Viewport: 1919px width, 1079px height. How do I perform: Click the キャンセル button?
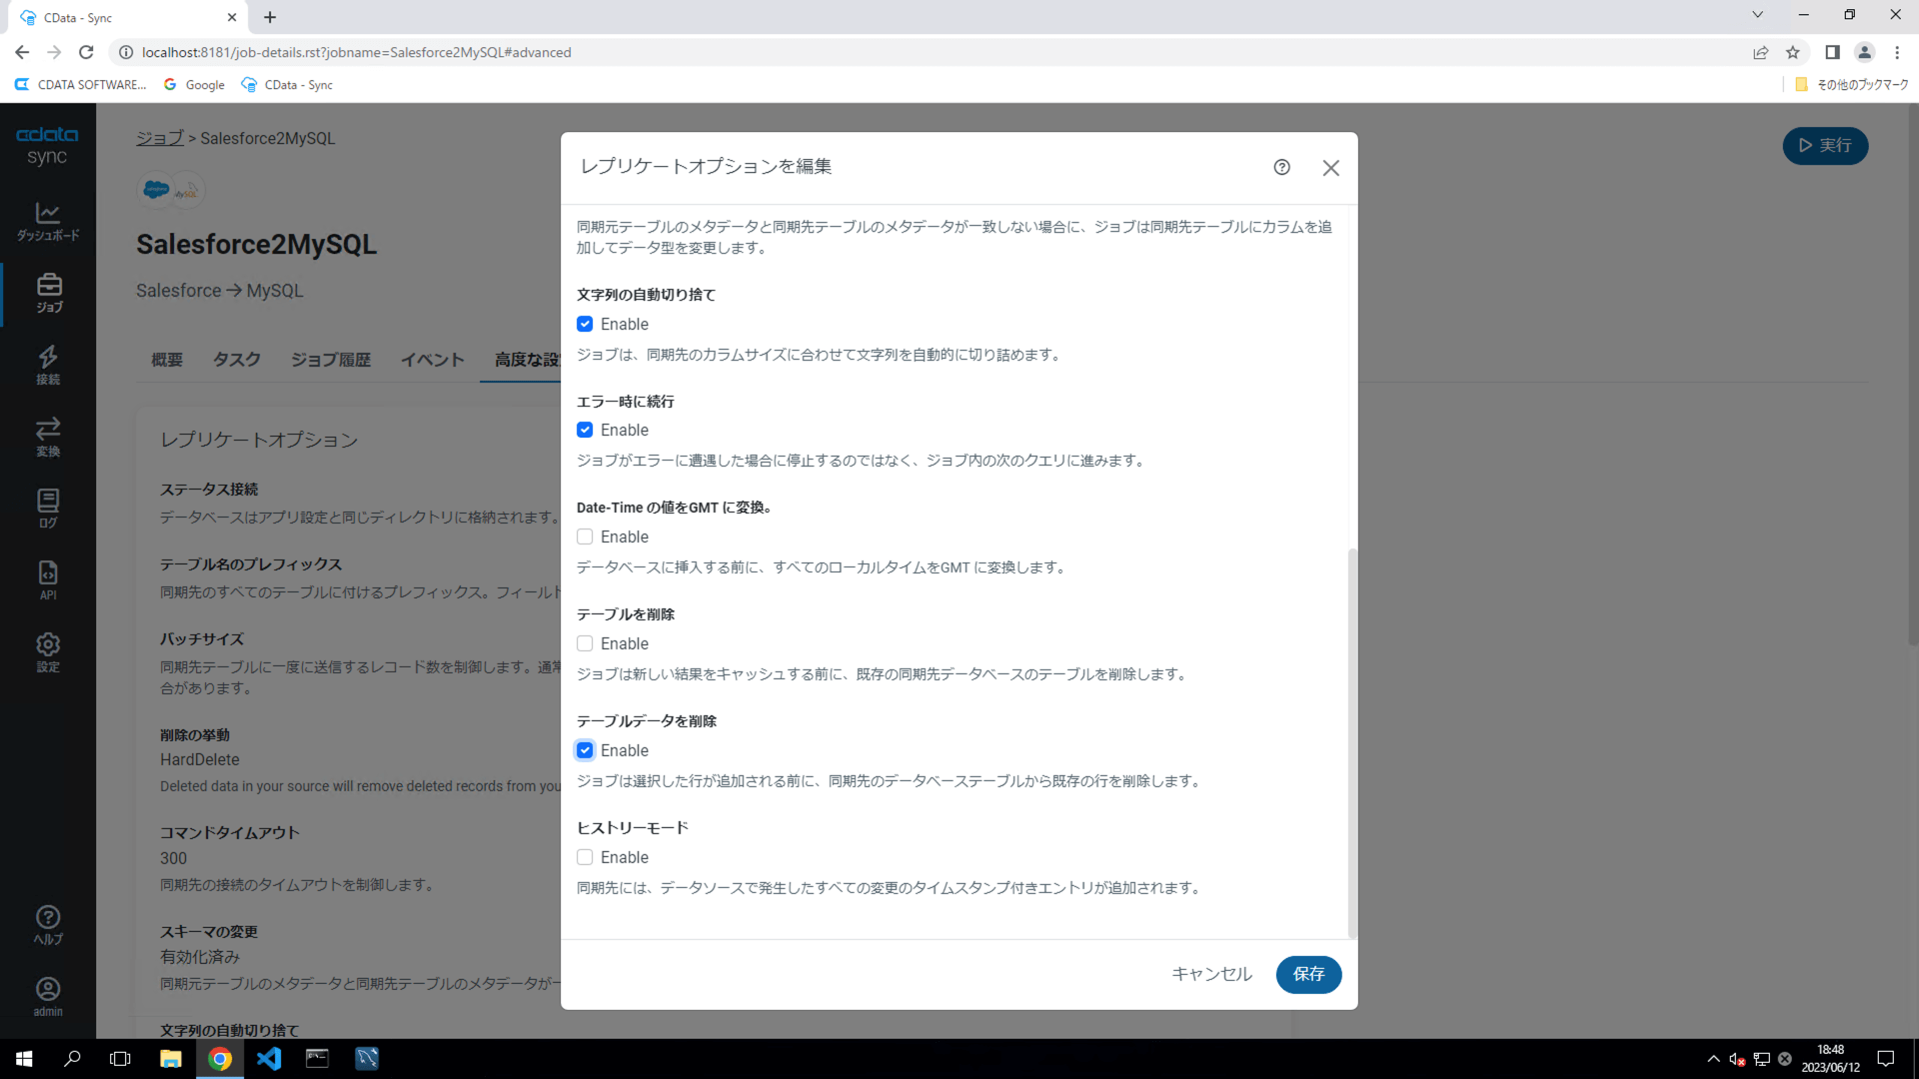coord(1211,974)
